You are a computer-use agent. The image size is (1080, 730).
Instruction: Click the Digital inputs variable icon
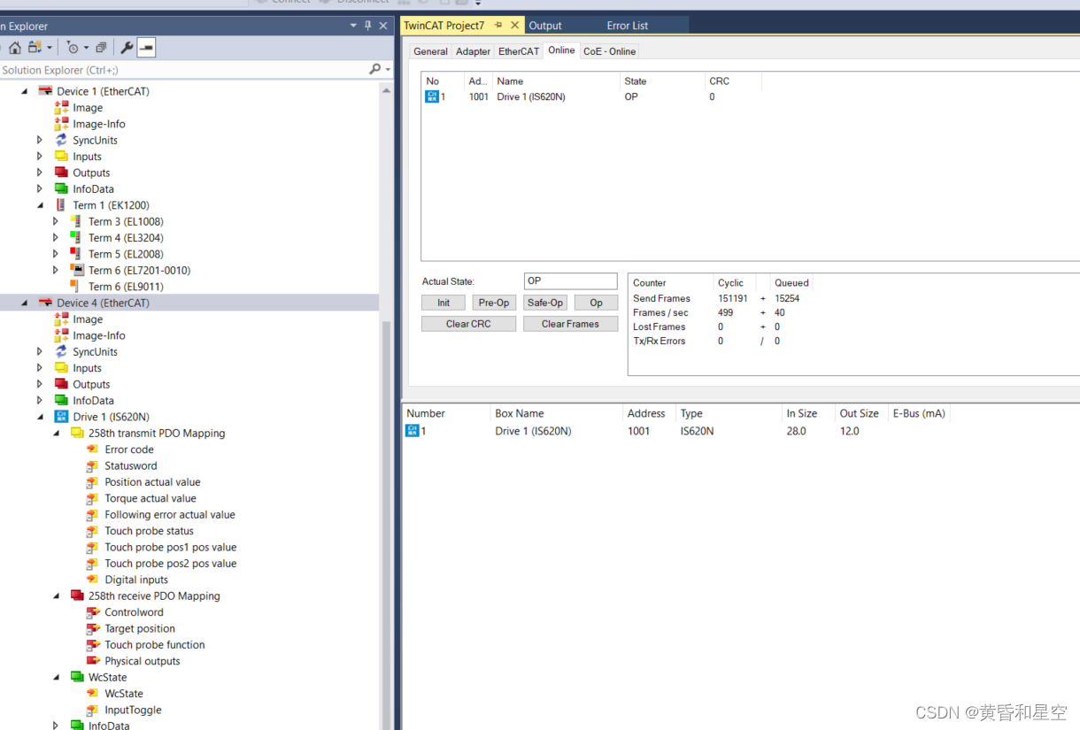[92, 580]
